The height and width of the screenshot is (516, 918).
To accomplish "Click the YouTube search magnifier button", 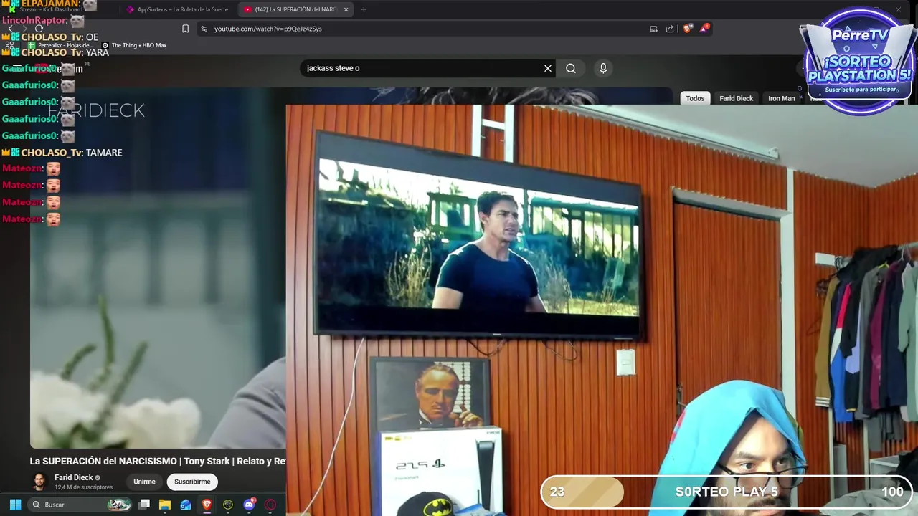I will [571, 68].
